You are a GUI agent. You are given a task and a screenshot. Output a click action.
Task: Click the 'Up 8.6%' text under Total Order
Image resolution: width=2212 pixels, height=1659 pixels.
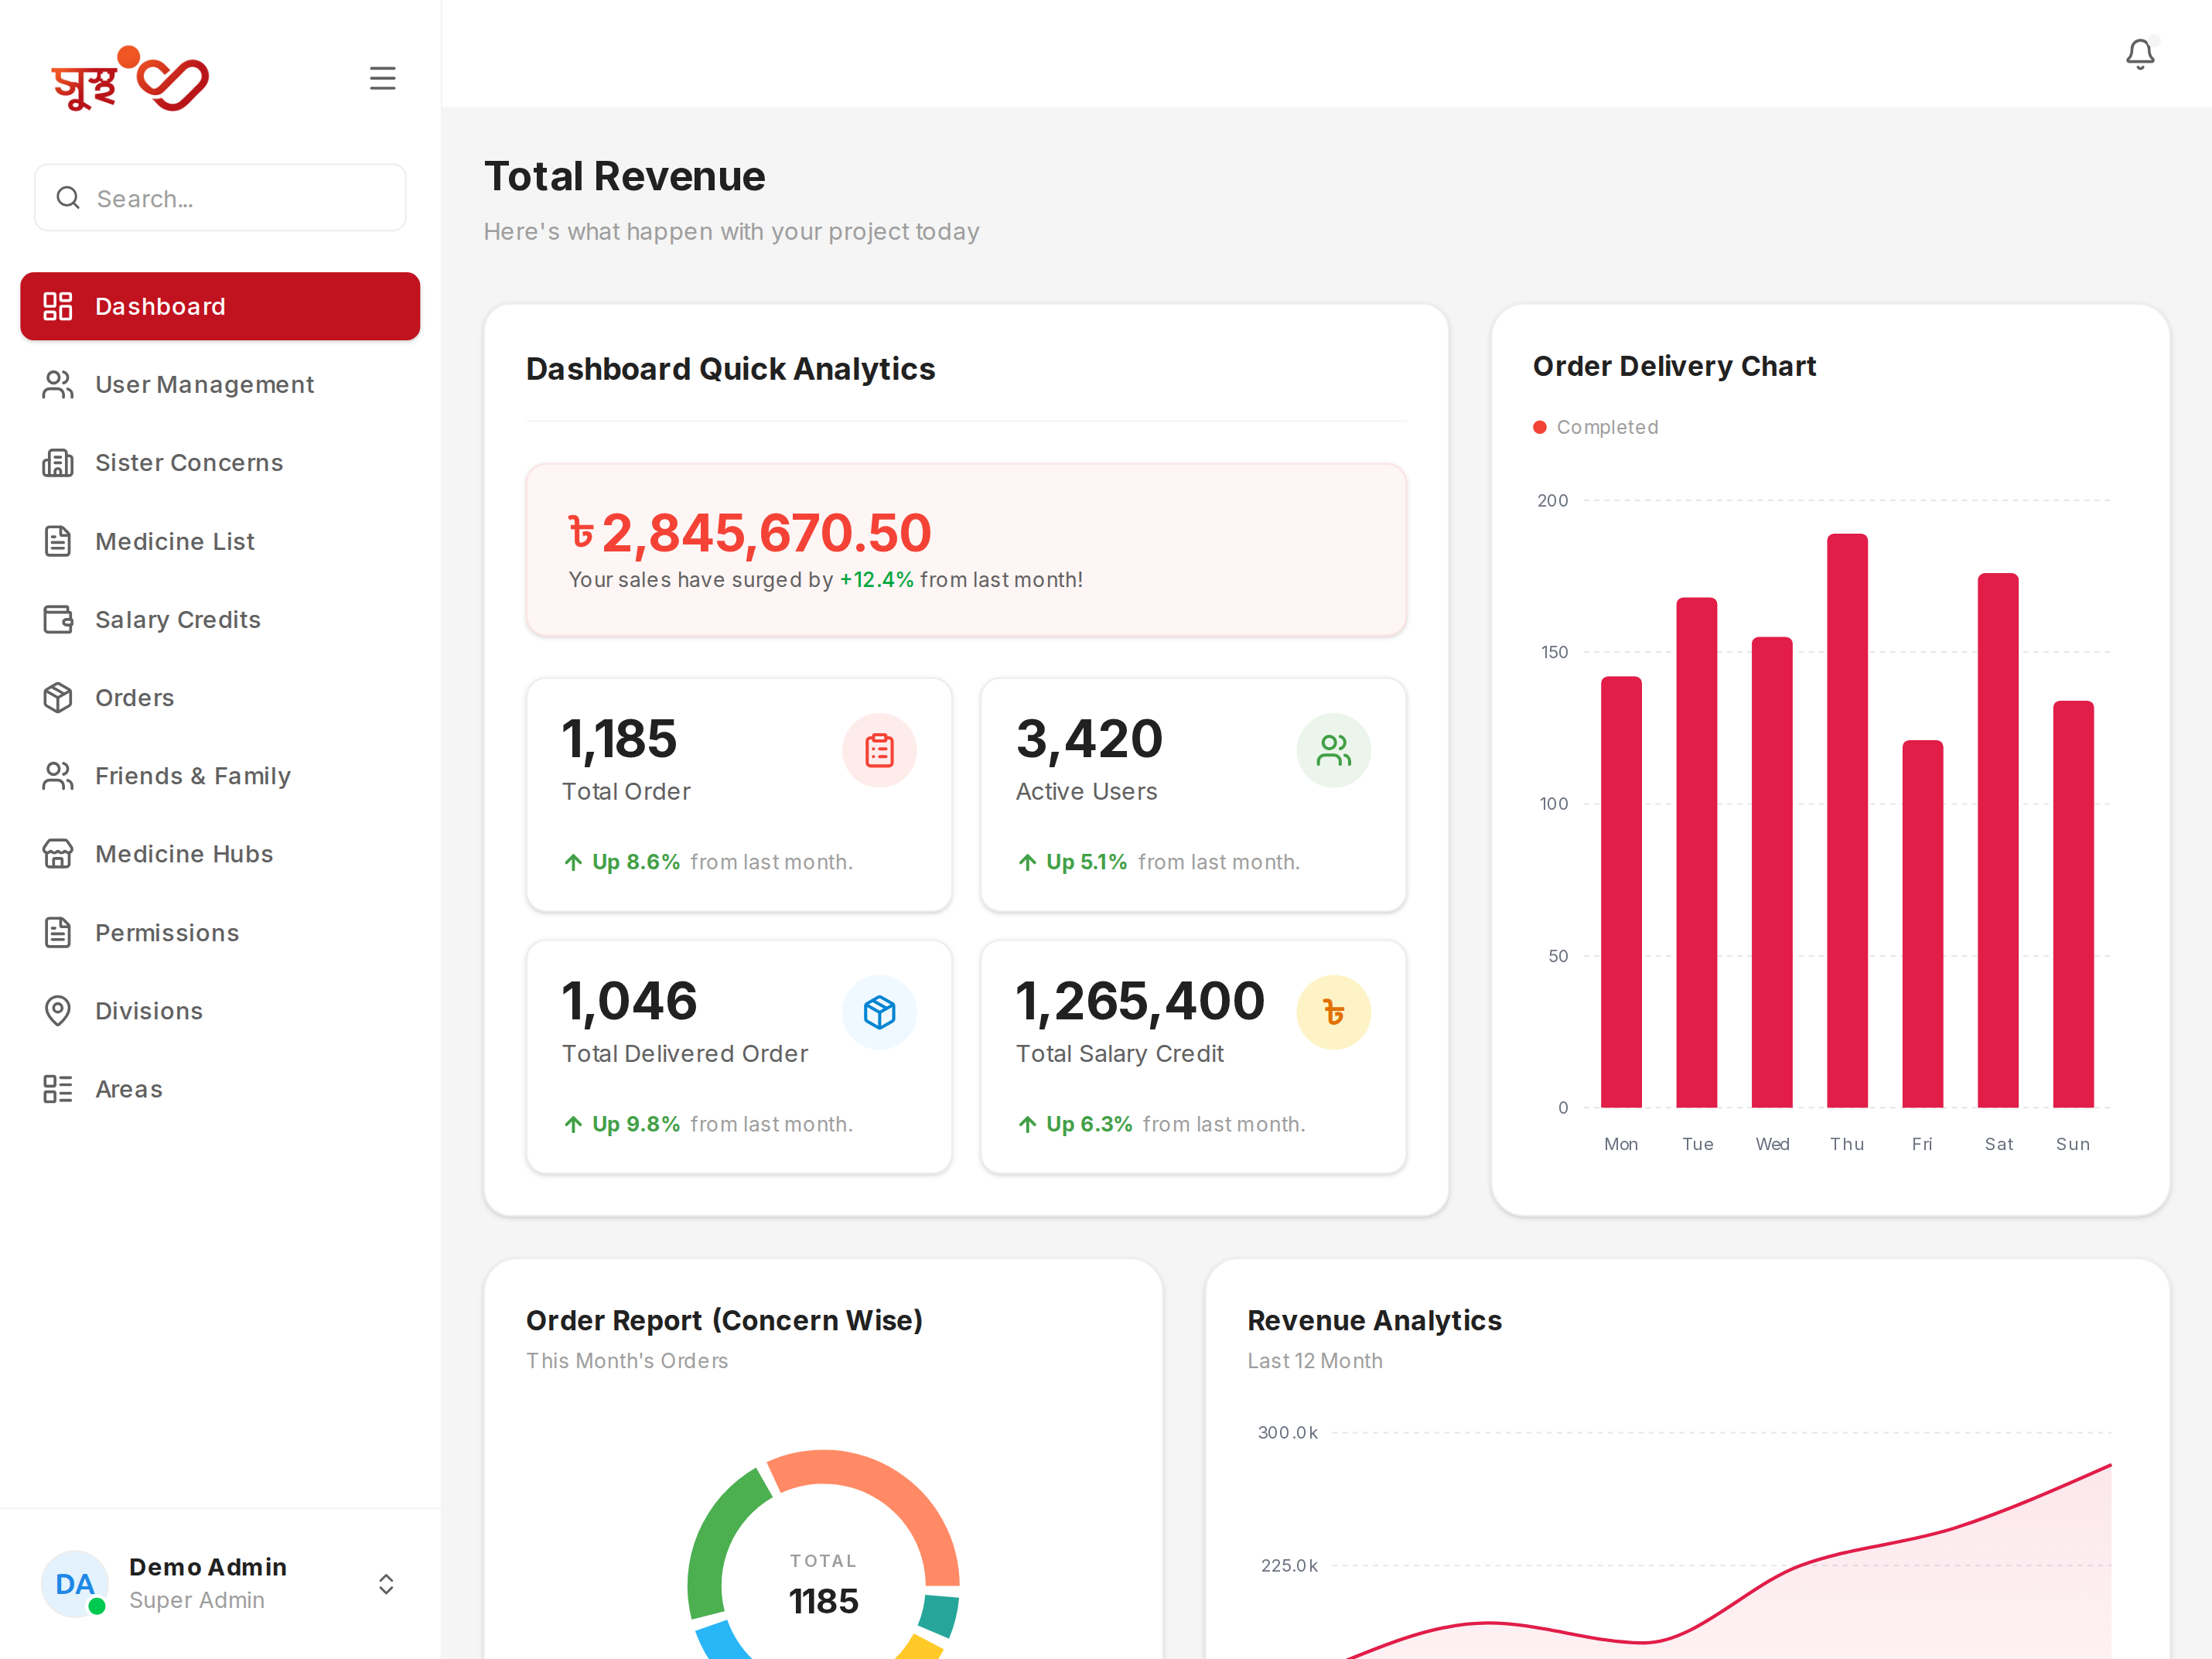(636, 862)
